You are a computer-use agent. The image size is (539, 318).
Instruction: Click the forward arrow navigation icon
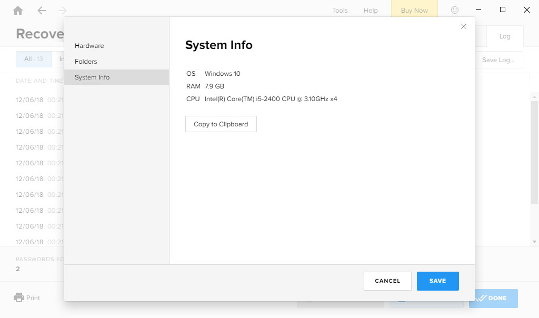(63, 11)
